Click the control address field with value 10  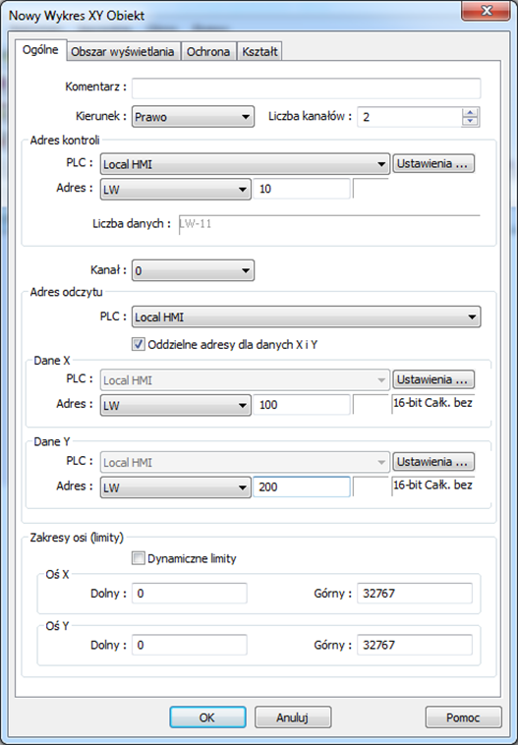(302, 189)
